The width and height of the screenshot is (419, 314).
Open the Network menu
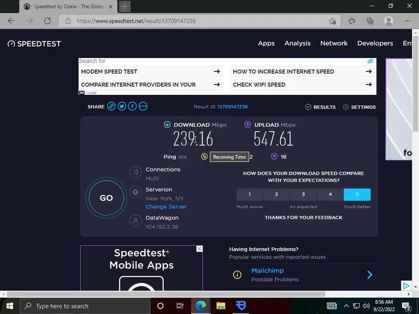click(334, 43)
